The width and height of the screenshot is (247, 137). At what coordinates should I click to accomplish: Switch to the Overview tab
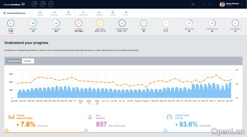coord(40,13)
